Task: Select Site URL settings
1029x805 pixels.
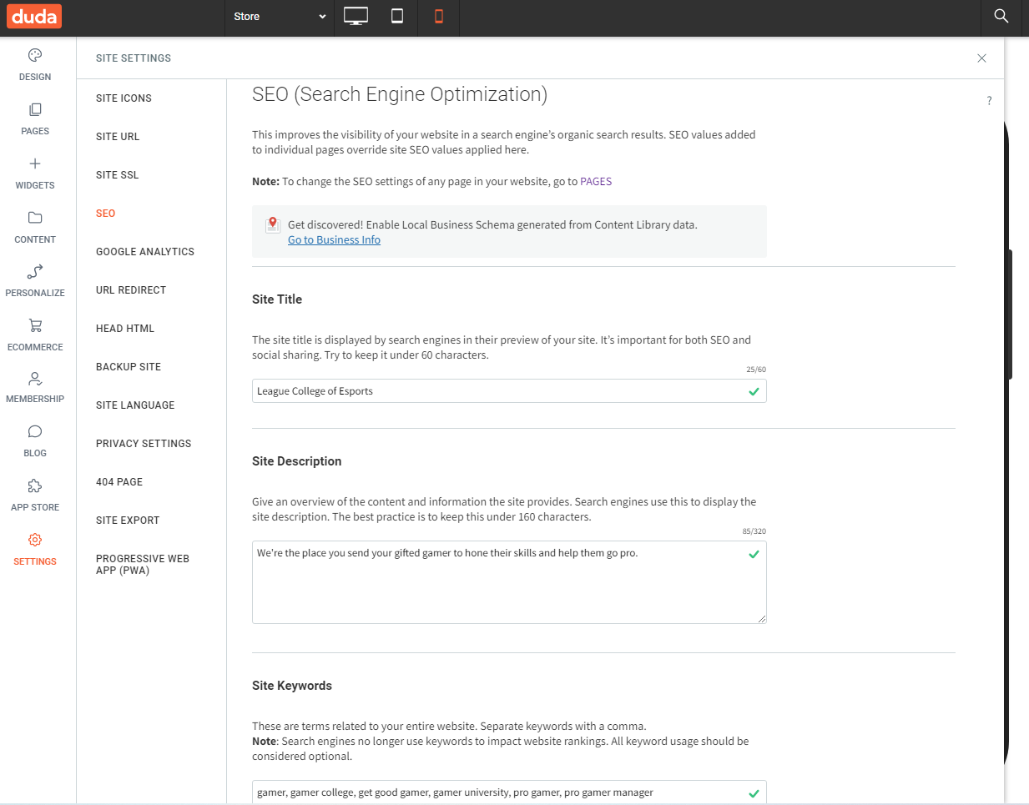Action: (118, 137)
